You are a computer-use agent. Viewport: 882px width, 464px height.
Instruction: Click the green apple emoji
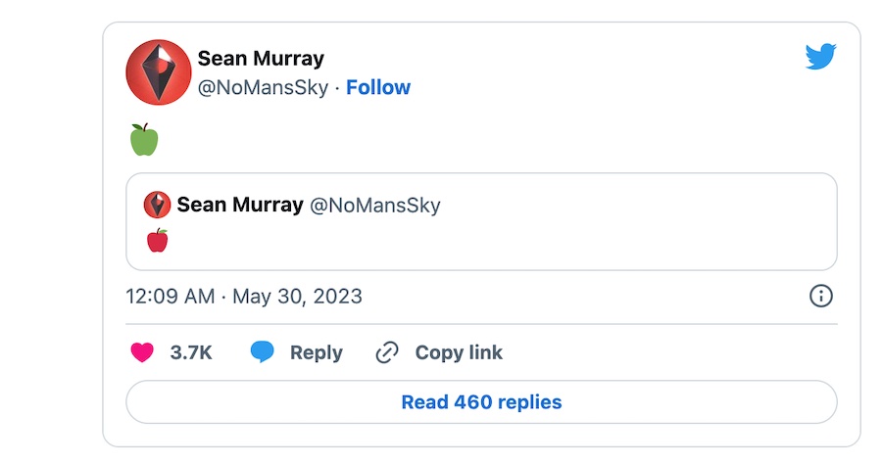pos(144,139)
